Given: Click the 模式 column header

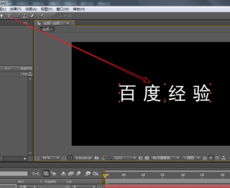Looking at the screenshot, I should [x=21, y=182].
